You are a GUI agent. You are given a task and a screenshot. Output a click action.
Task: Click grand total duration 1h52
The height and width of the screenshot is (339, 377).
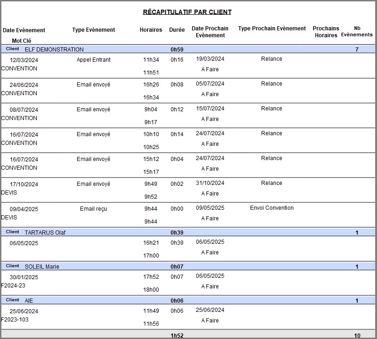177,336
